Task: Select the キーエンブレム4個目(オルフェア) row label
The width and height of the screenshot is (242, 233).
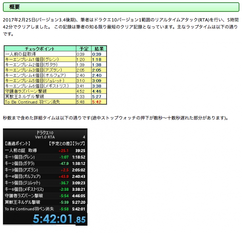Action: 35,75
